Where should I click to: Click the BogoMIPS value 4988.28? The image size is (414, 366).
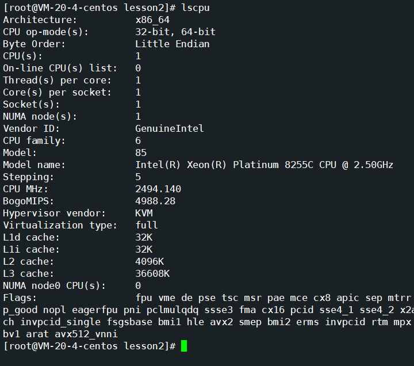tap(155, 201)
